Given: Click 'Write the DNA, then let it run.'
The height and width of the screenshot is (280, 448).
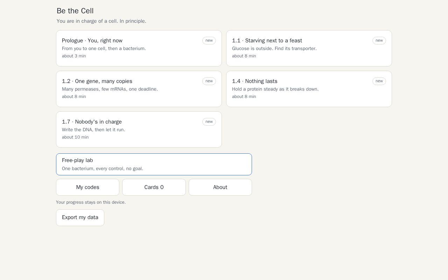Looking at the screenshot, I should [x=93, y=130].
